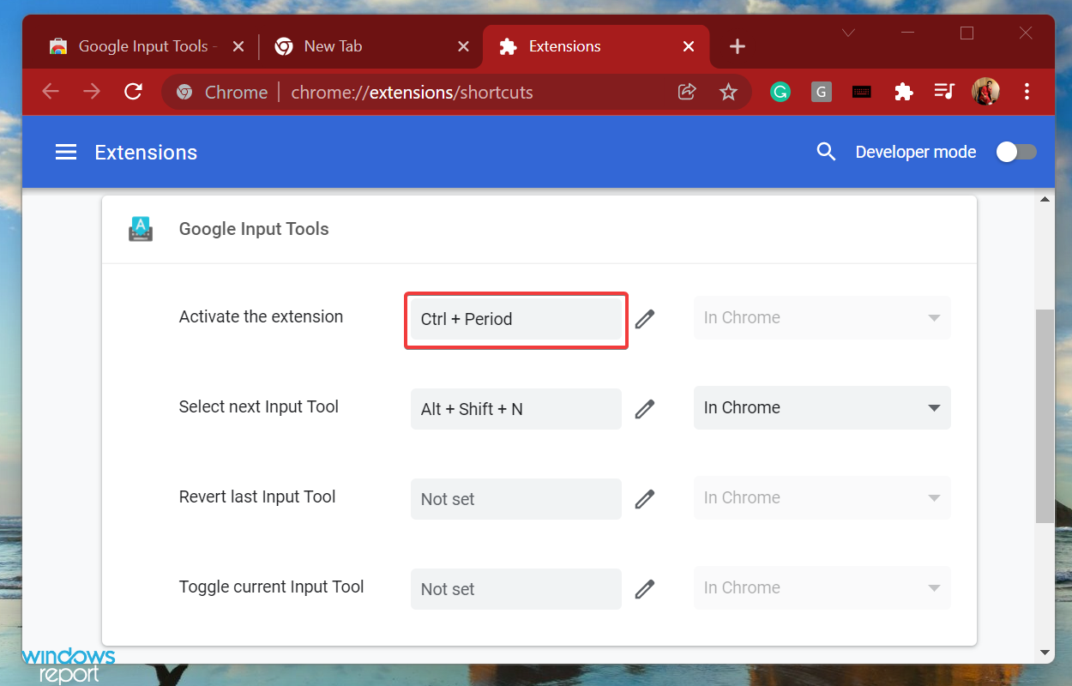
Task: Click the Activate the extension label
Action: 261,316
